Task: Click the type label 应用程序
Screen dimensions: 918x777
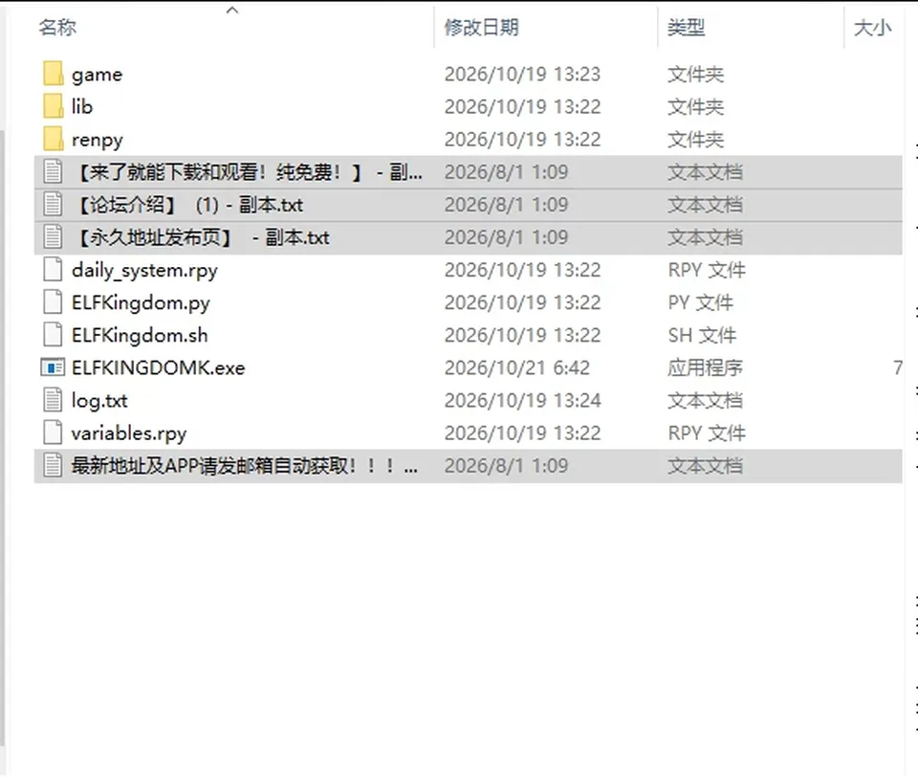Action: coord(705,368)
